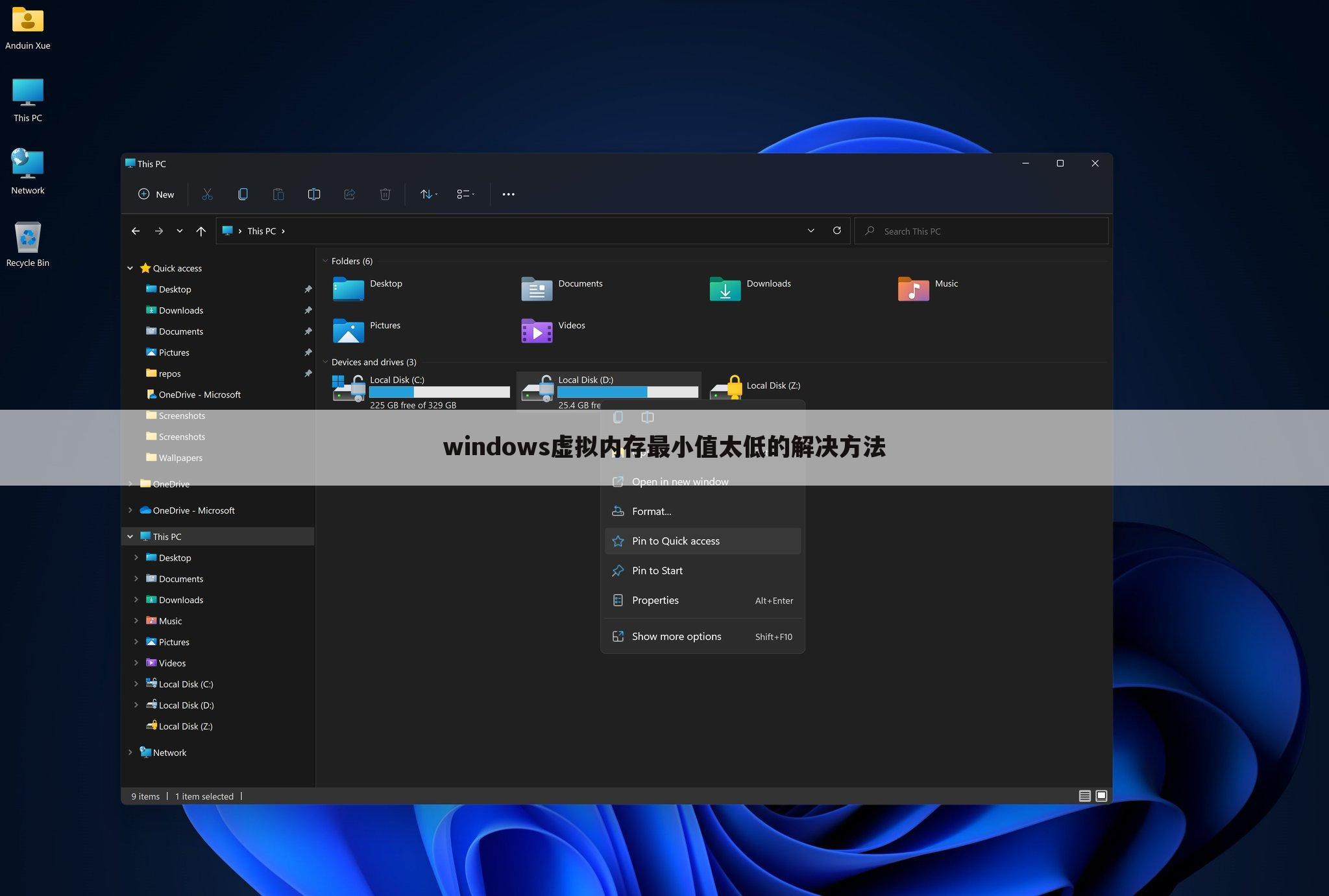Go back with the Back arrow

point(136,231)
